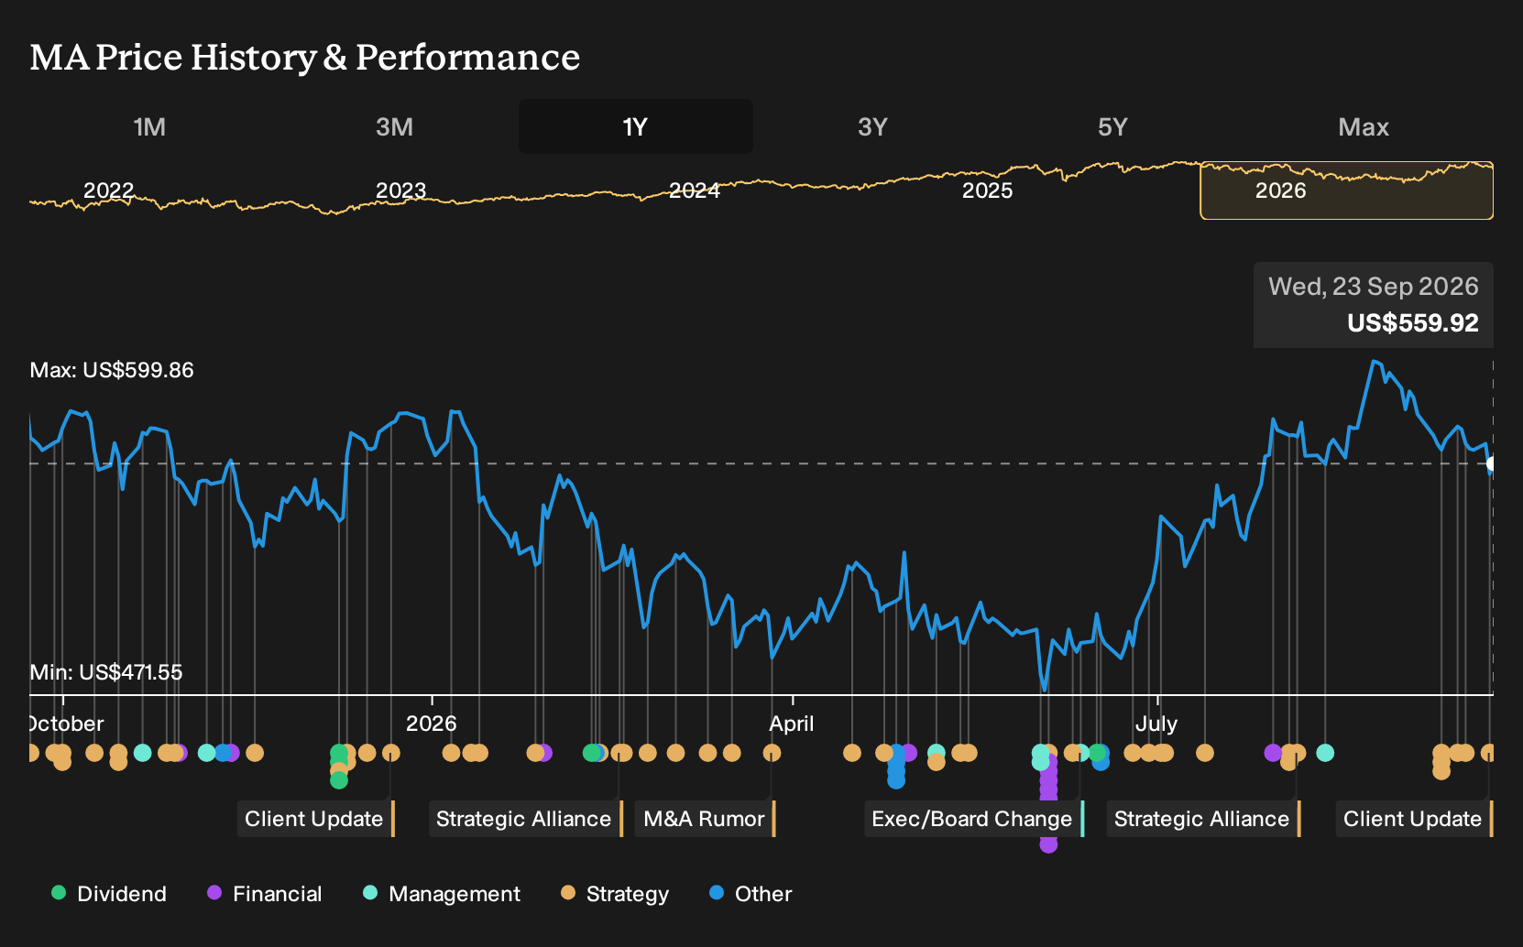Click the US$559.92 price tooltip
This screenshot has width=1523, height=947.
(1413, 323)
